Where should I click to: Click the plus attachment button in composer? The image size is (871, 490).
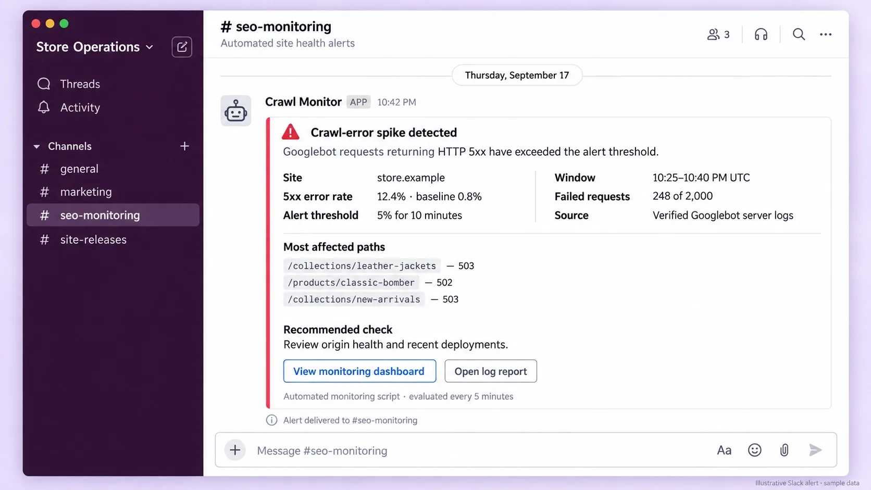(235, 450)
